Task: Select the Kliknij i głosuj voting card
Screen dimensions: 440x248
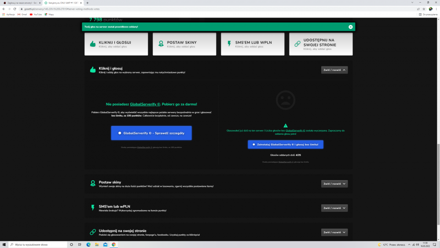Action: [116, 44]
